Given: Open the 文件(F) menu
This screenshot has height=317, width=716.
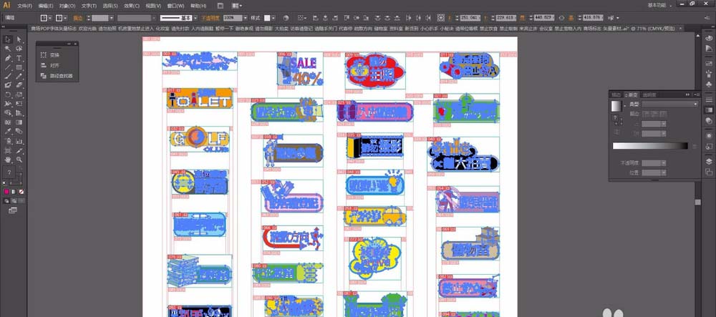Looking at the screenshot, I should [x=24, y=6].
